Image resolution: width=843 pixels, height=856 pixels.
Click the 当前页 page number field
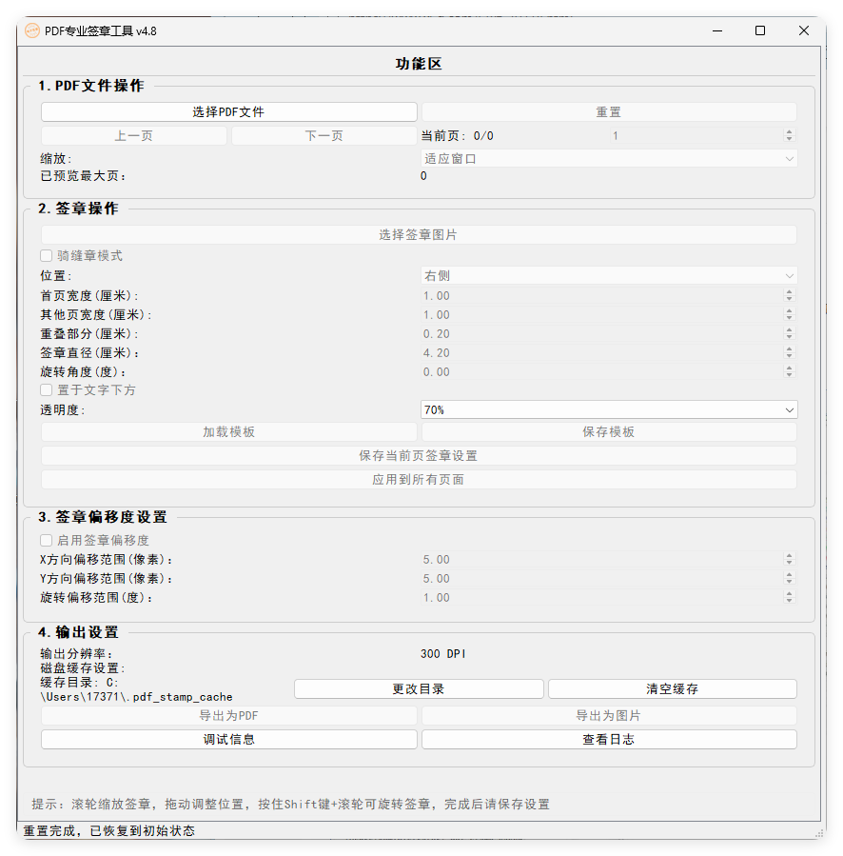[x=616, y=135]
